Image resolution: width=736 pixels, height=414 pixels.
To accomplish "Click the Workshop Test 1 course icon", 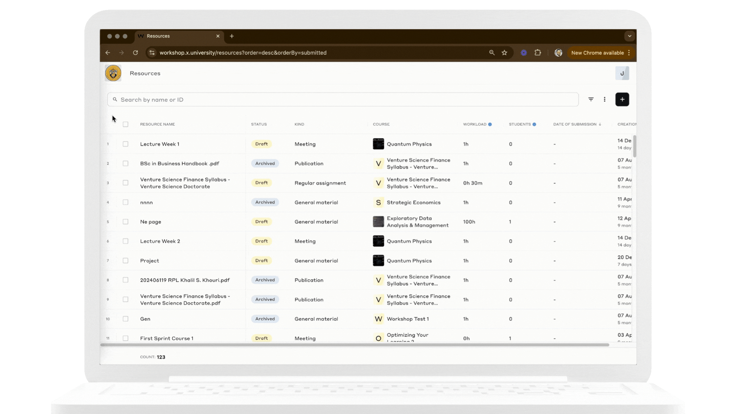I will click(x=378, y=319).
